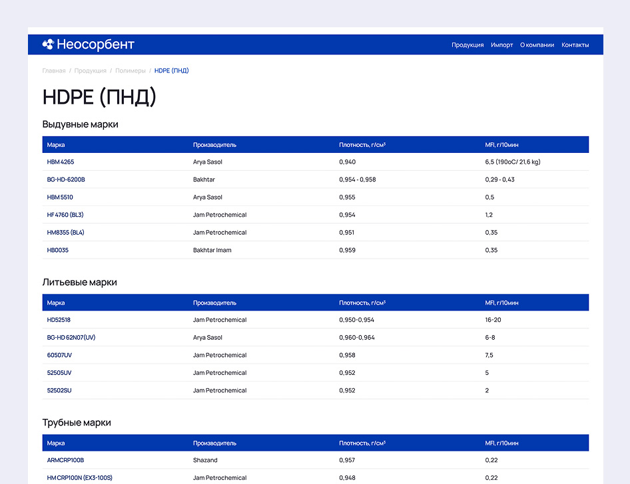Select the HBM 5510 grade link
630x484 pixels.
tap(60, 197)
